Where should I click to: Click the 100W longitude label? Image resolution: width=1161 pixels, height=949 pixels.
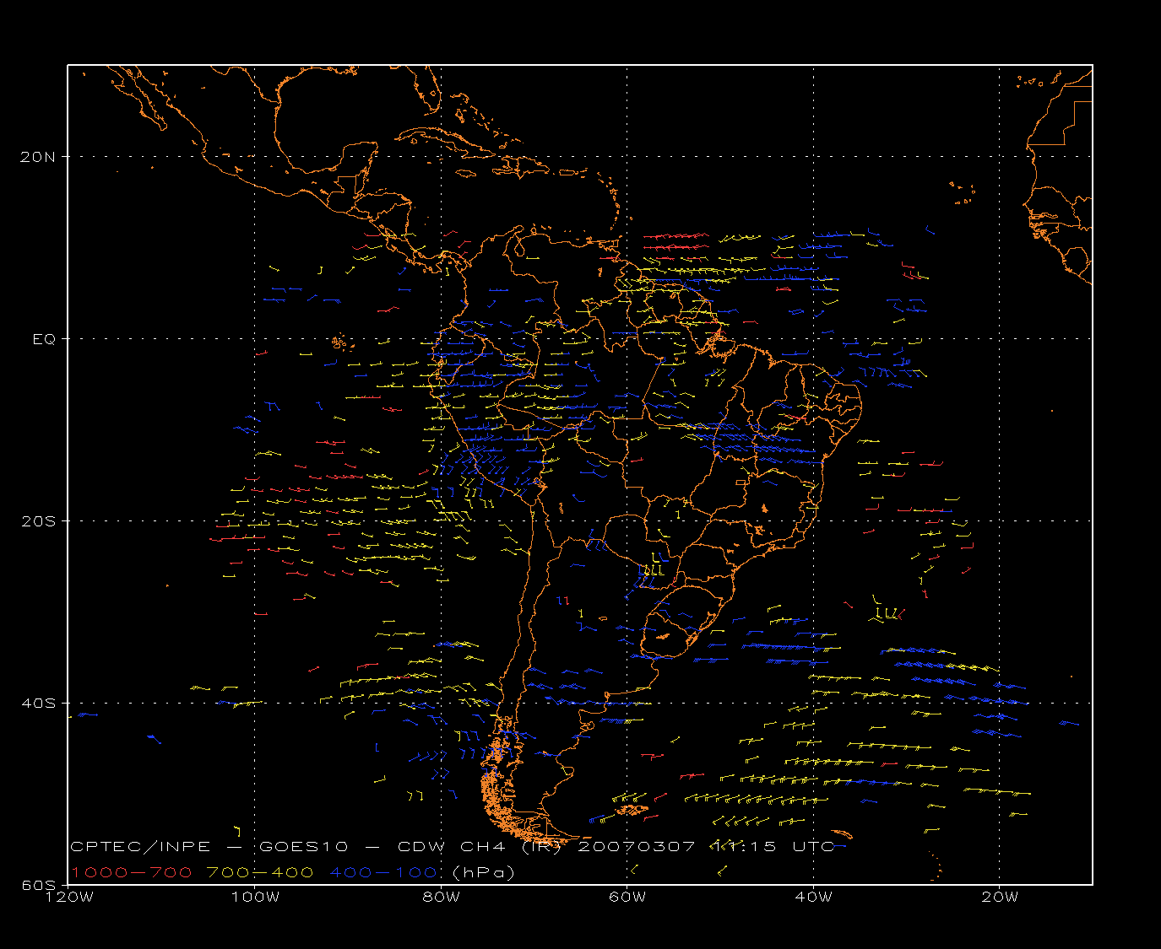coord(255,898)
